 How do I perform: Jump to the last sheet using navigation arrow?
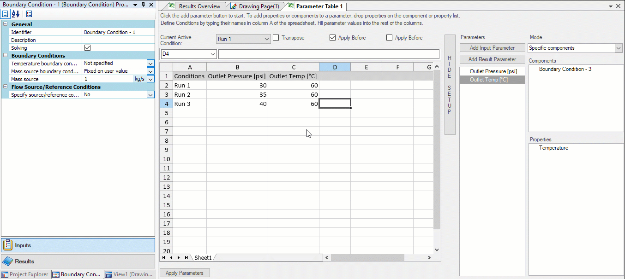tap(186, 258)
